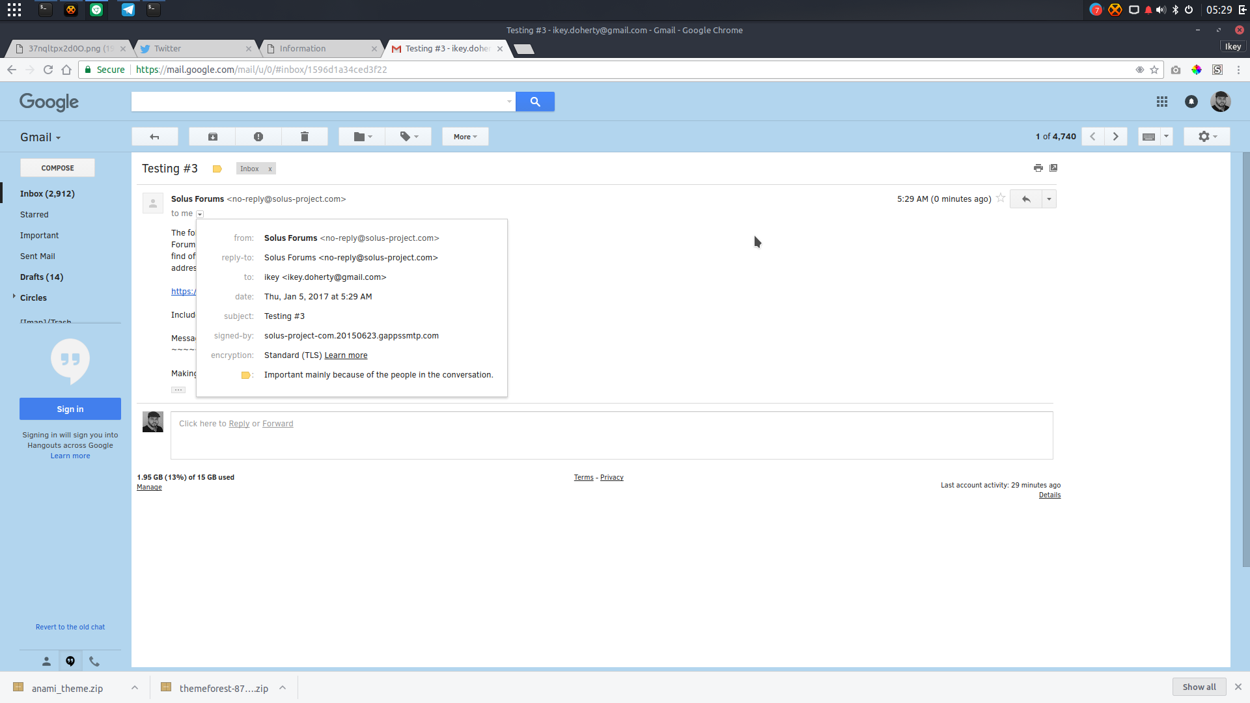The width and height of the screenshot is (1250, 703).
Task: Open the reply more-options dropdown
Action: tap(1049, 199)
